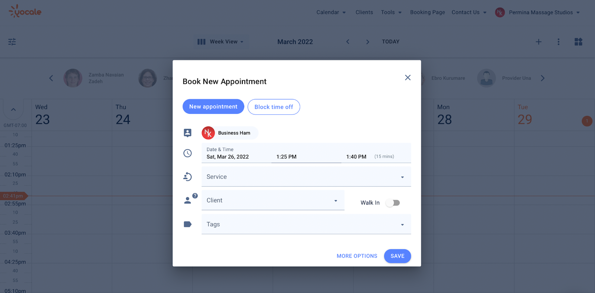Open the Clients page
This screenshot has height=293, width=595.
(364, 12)
